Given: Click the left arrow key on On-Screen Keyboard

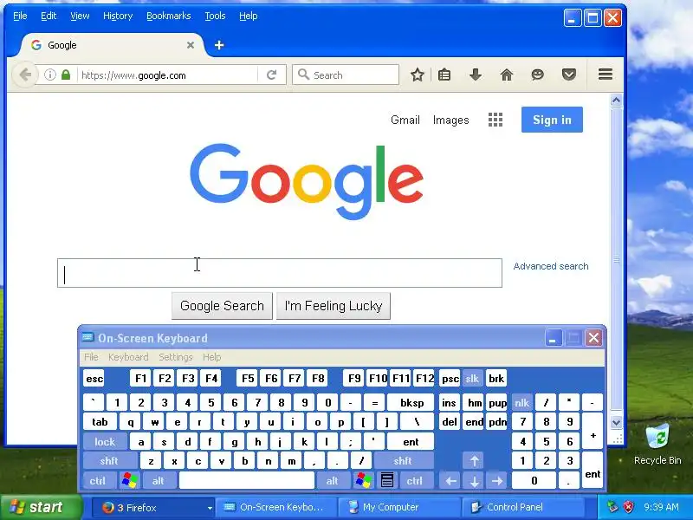Looking at the screenshot, I should (x=450, y=480).
